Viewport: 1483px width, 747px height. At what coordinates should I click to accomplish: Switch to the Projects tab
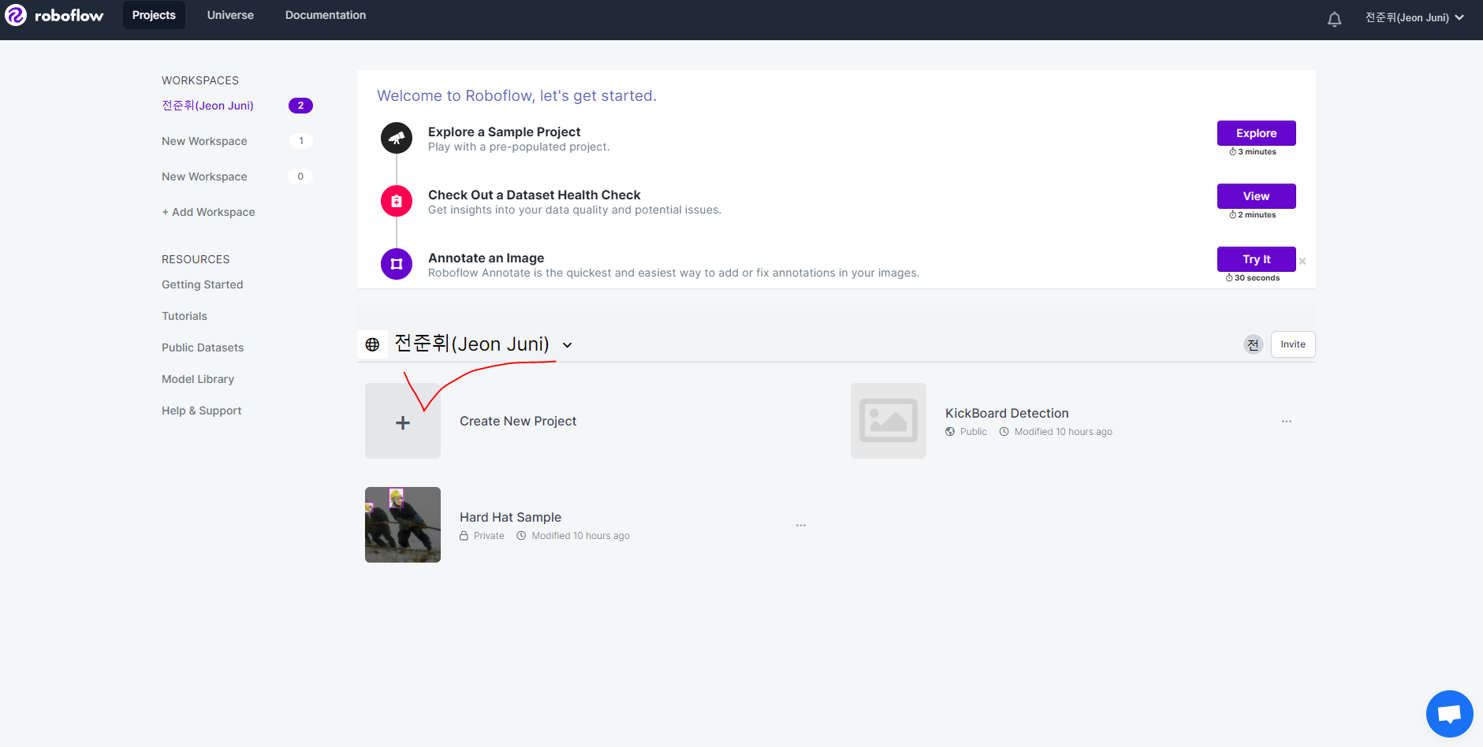(x=154, y=15)
